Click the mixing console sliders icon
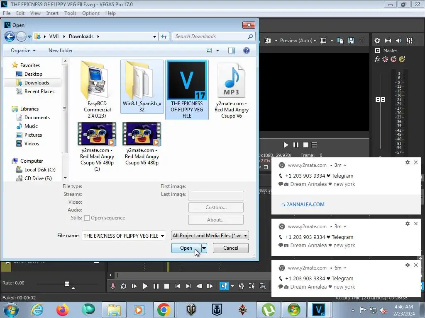The height and width of the screenshot is (318, 425). coord(410,41)
